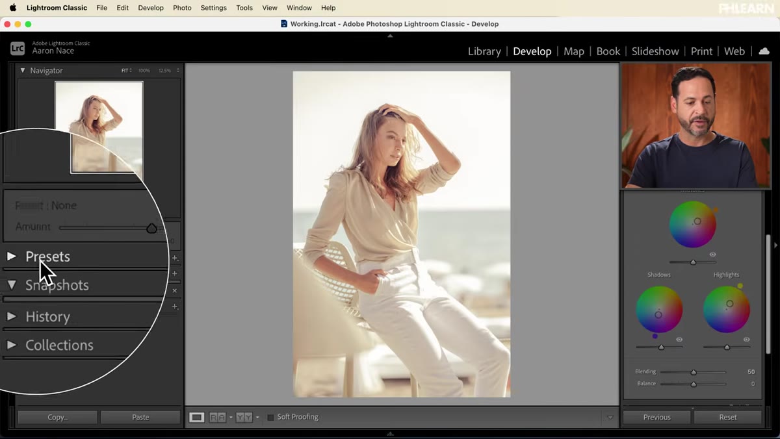Click the cloud sync status icon
The width and height of the screenshot is (780, 439).
click(x=764, y=51)
